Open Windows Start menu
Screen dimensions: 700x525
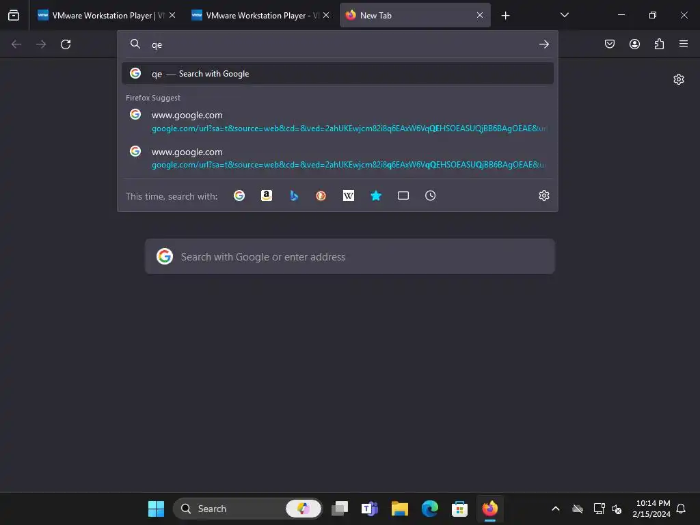(157, 509)
